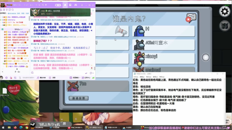Screen dimensions: 232x130
Task: Open the Notepad 格式 menu
Action: pyautogui.click(x=149, y=77)
